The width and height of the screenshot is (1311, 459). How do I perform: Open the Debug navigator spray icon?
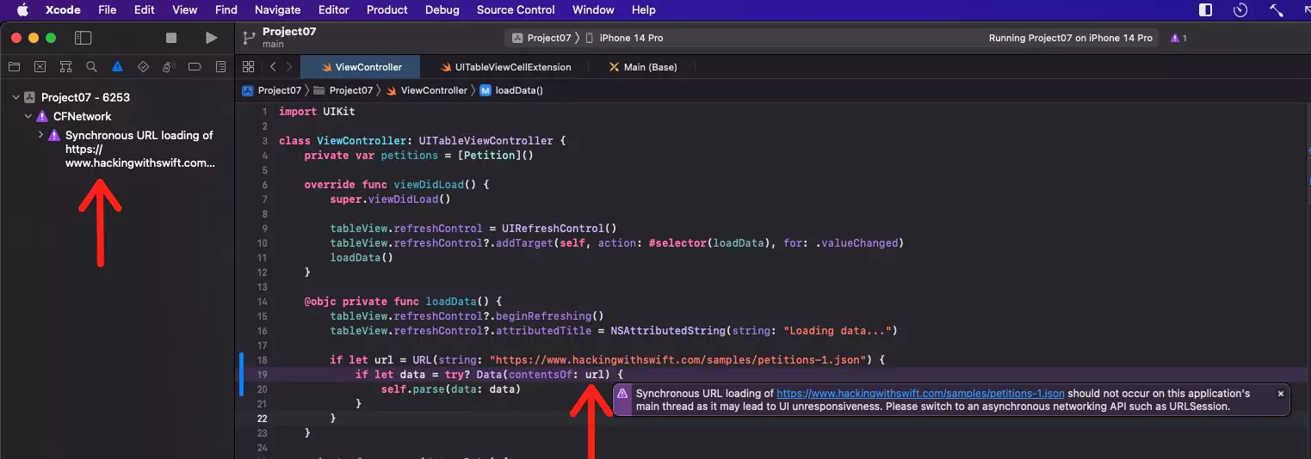(170, 67)
